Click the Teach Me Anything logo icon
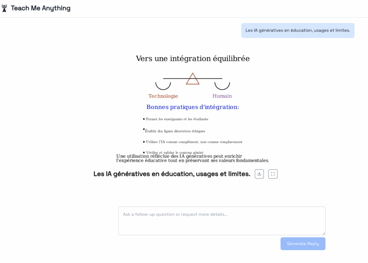This screenshot has width=368, height=263. click(x=4, y=8)
